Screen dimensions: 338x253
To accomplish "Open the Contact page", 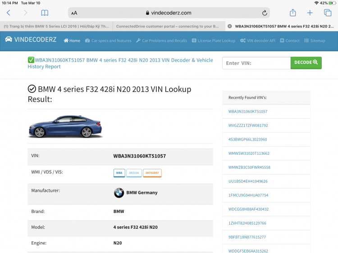I will (x=290, y=41).
